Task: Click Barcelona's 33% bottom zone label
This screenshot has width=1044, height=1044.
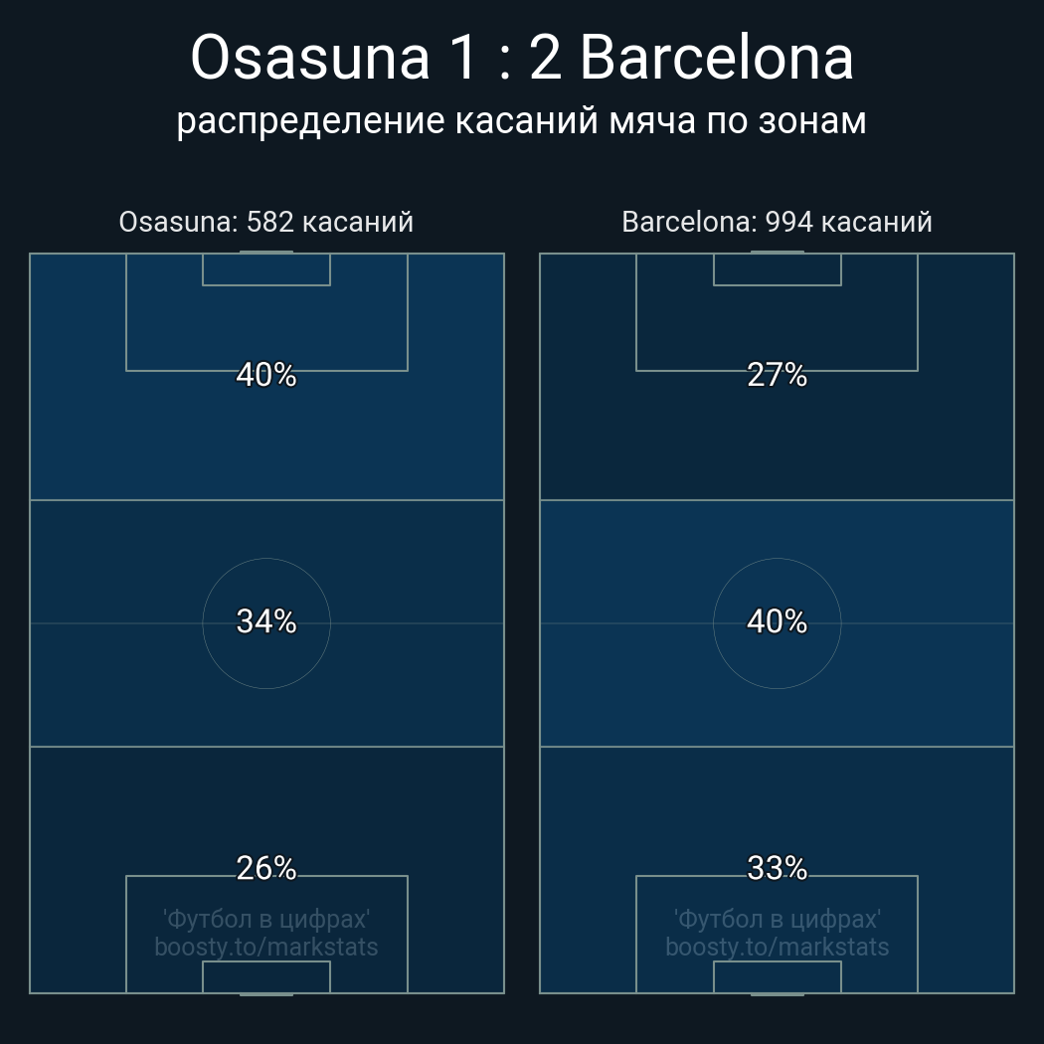Action: (777, 868)
